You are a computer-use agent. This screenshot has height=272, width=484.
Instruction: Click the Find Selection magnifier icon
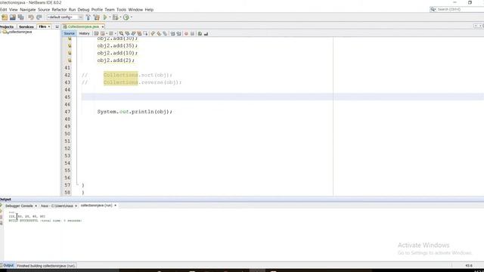[x=121, y=33]
